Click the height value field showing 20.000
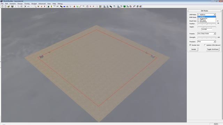 pyautogui.click(x=207, y=29)
